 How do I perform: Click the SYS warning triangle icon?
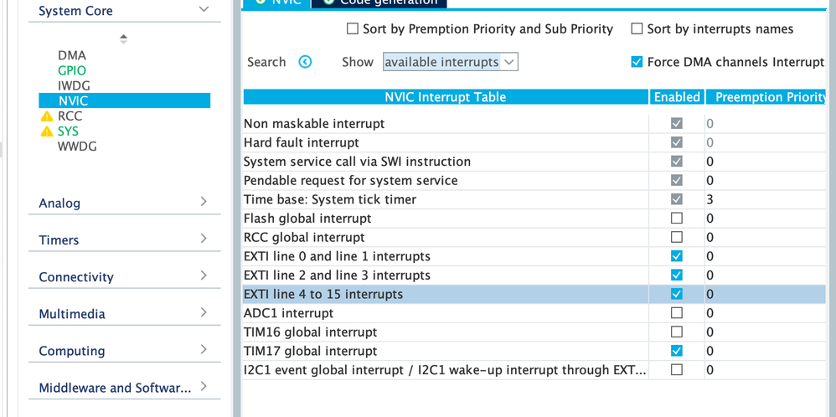[47, 131]
